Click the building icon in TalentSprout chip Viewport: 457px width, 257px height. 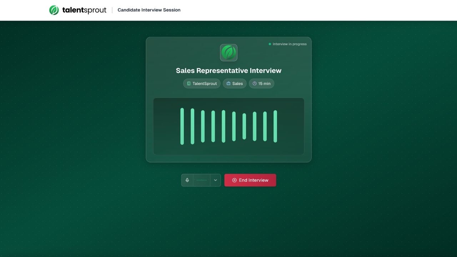[x=189, y=84]
